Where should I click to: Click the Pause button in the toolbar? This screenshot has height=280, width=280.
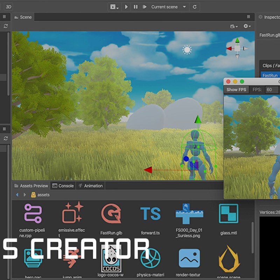[135, 7]
